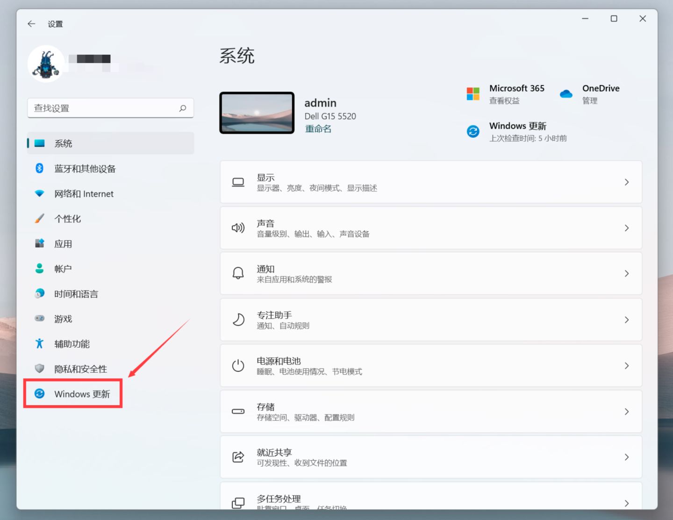Click 查看权益 under Microsoft 365
Image resolution: width=673 pixels, height=520 pixels.
[504, 100]
